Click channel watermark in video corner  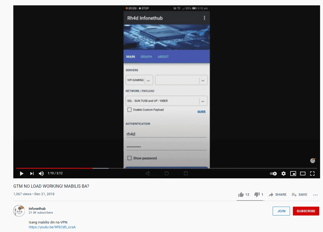313,160
